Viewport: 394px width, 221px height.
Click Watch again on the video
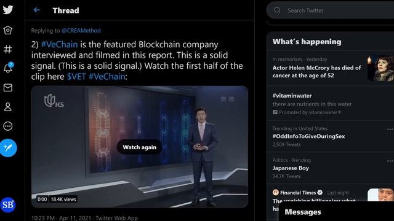(140, 147)
